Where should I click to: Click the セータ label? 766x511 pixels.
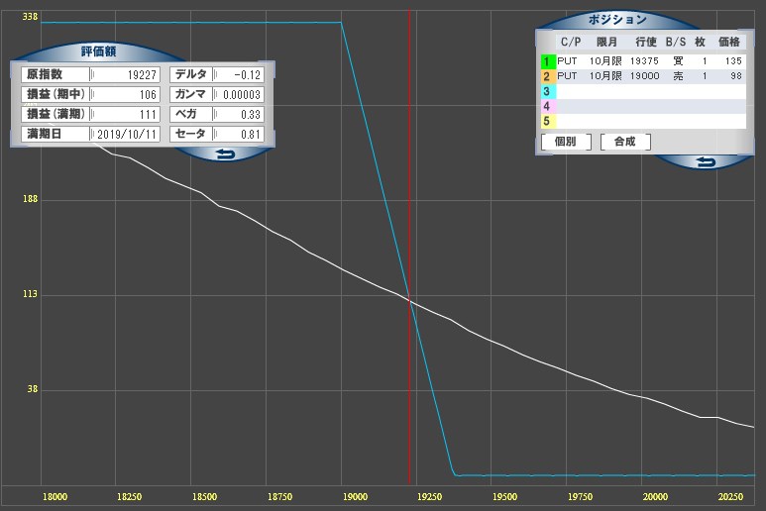191,134
